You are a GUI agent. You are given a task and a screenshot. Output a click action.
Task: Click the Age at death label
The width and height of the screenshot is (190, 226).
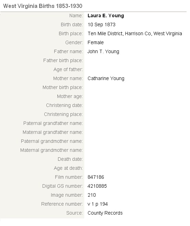68,168
